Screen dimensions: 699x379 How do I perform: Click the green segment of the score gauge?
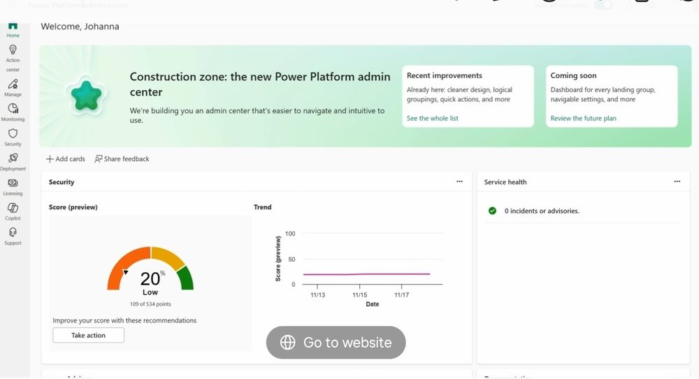click(187, 278)
